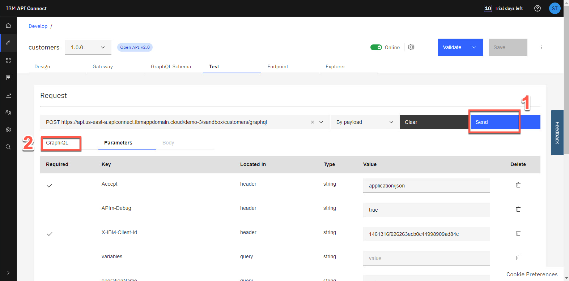Click the Help question mark icon
569x281 pixels.
point(538,8)
